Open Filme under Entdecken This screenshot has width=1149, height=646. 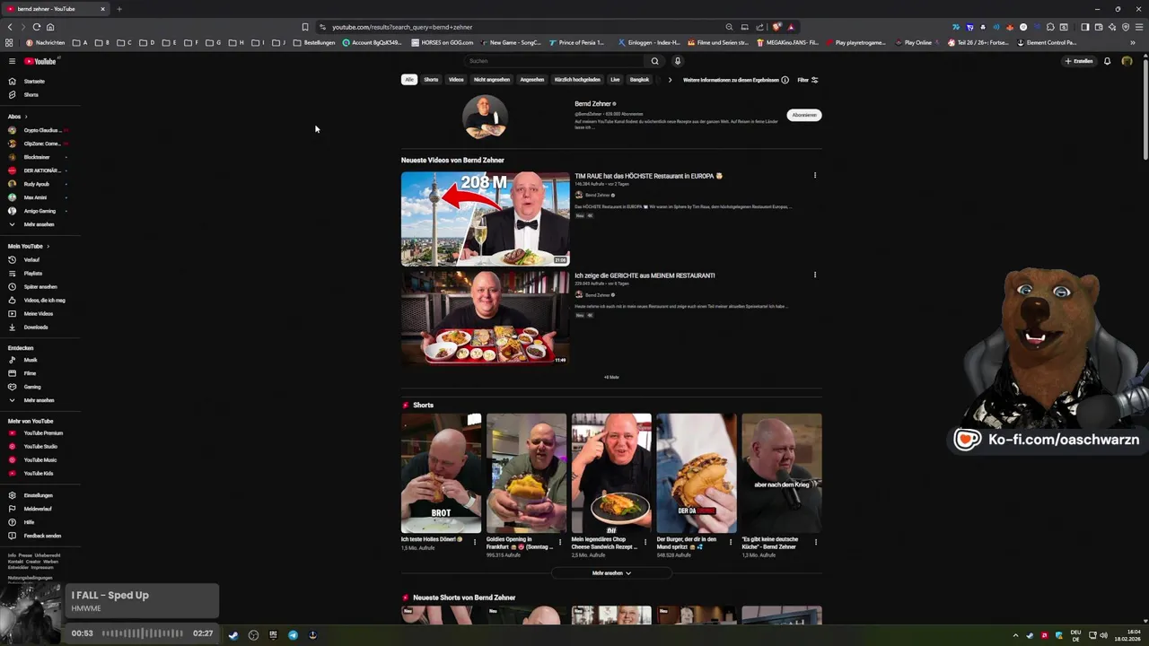coord(30,373)
